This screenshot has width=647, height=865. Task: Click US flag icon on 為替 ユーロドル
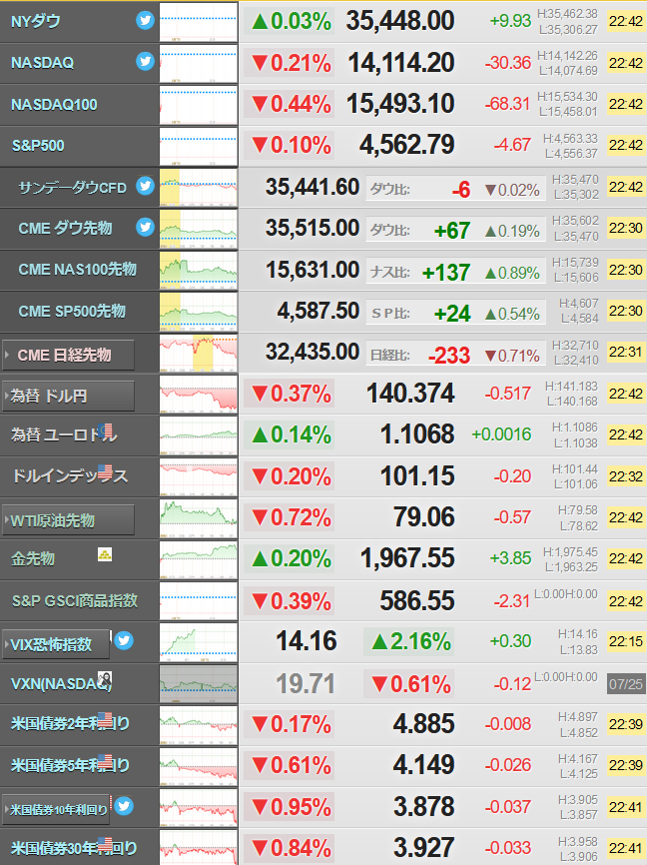(x=105, y=431)
